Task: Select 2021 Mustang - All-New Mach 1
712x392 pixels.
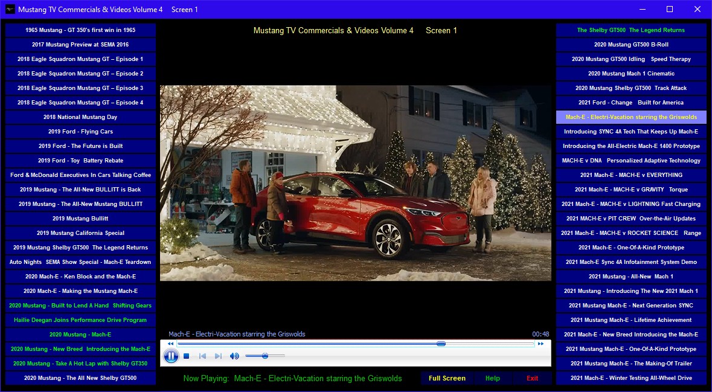Action: [631, 277]
